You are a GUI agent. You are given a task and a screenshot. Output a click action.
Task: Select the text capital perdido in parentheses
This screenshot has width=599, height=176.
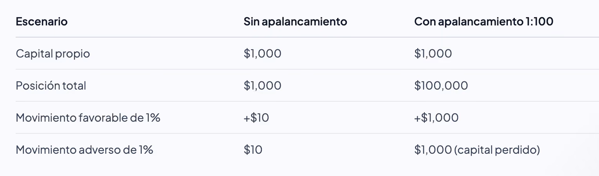[497, 150]
